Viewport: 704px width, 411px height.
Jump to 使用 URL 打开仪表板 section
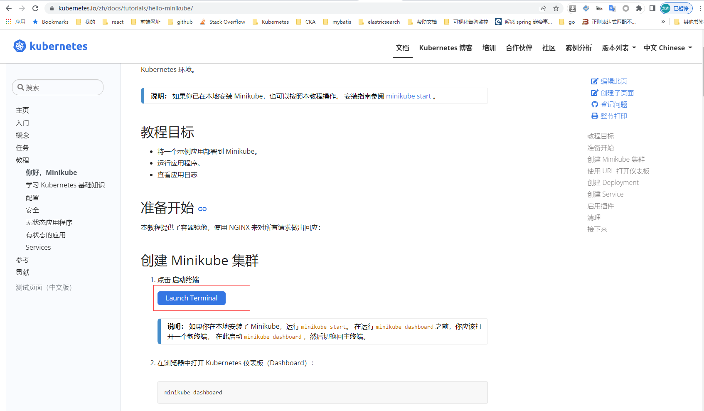tap(618, 171)
